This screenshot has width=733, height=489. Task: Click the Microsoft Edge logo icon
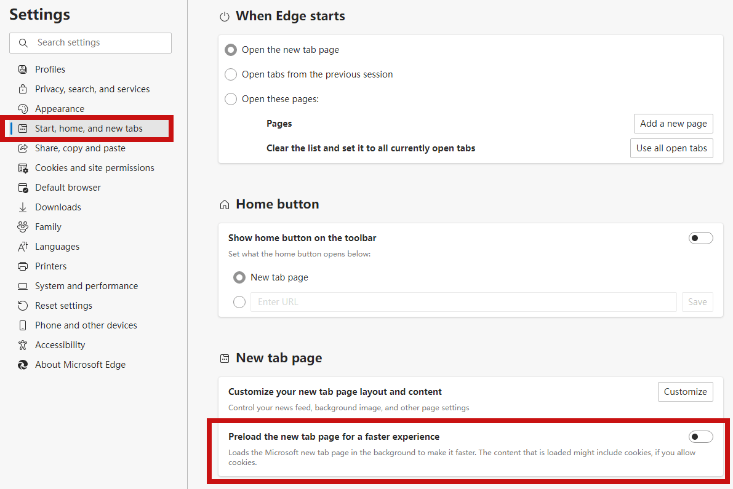coord(22,365)
